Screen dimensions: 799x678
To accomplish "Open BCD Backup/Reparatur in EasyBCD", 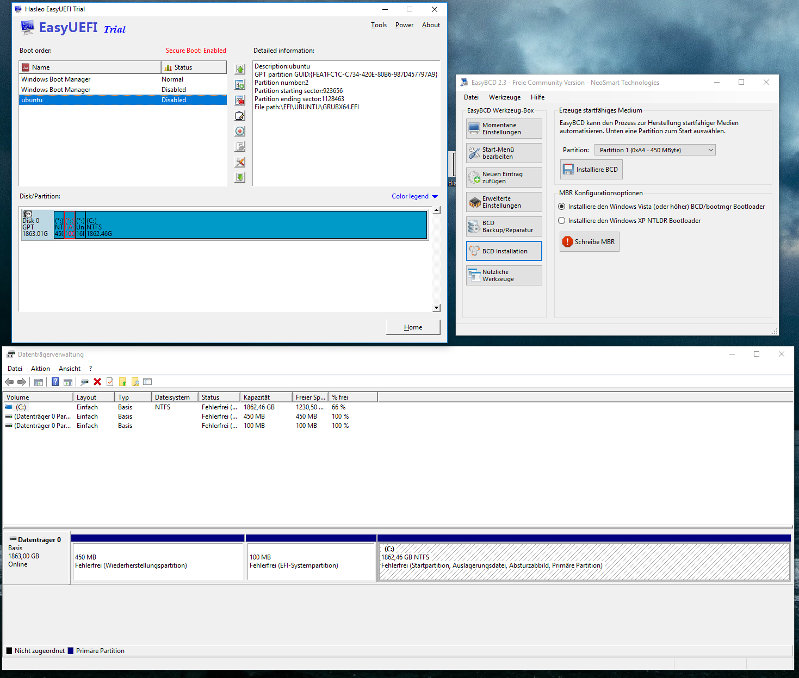I will [504, 227].
